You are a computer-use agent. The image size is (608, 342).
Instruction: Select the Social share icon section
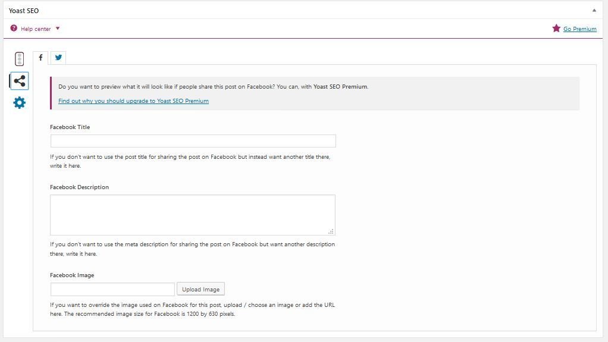coord(20,81)
